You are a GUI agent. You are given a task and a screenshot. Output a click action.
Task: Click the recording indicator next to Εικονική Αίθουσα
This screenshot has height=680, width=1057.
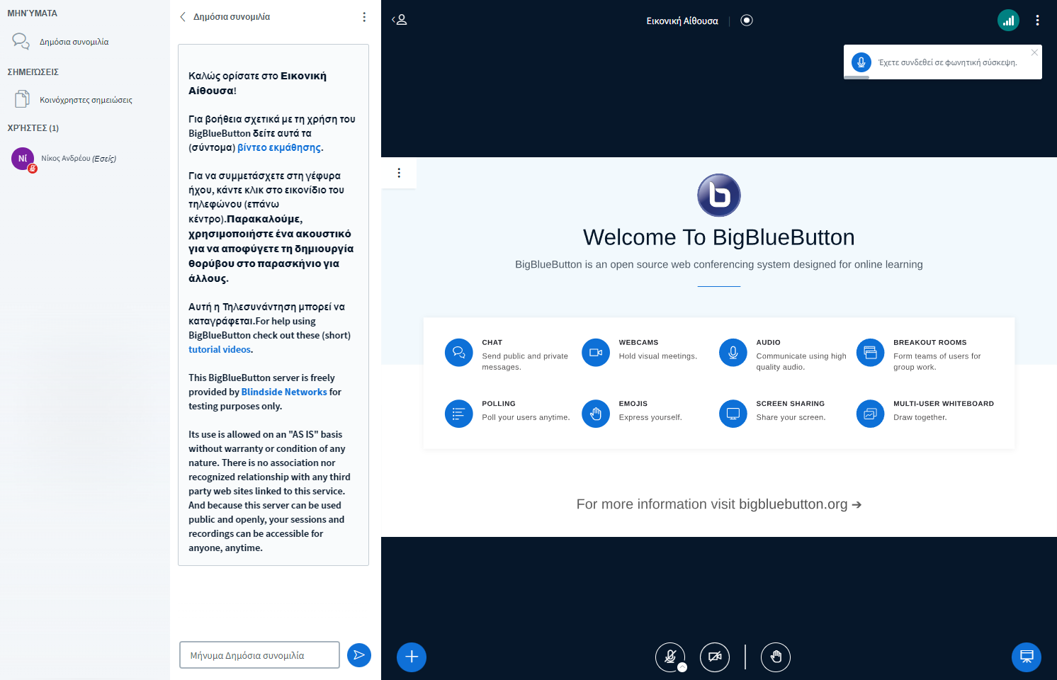pyautogui.click(x=747, y=21)
